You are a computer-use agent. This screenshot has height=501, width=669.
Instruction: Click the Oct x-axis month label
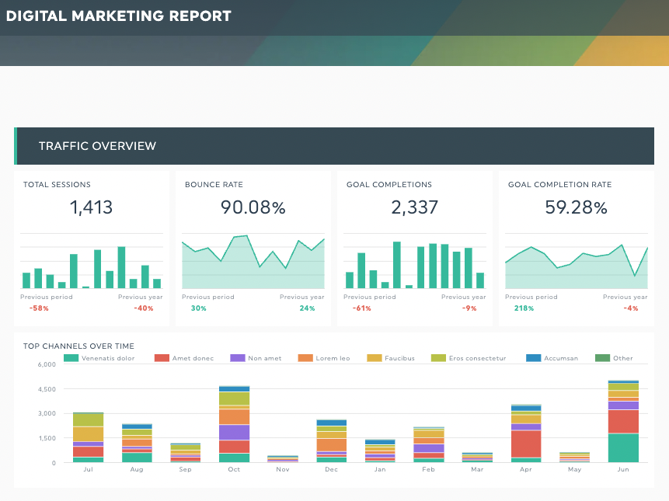coord(234,469)
